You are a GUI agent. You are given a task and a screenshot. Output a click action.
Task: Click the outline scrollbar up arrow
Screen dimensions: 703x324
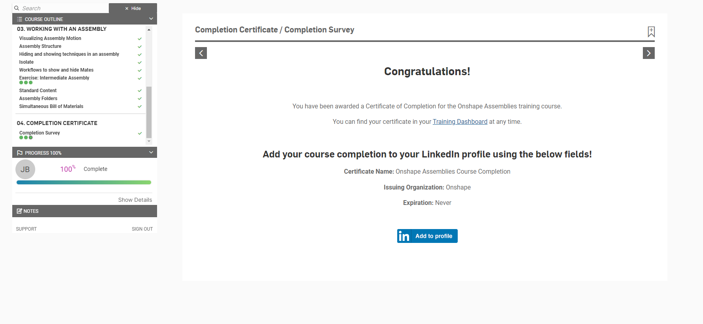click(149, 30)
